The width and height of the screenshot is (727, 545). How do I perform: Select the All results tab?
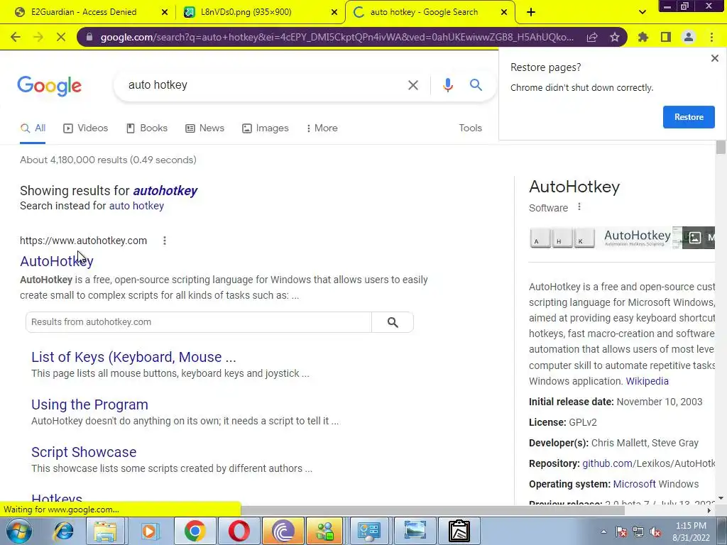(x=33, y=128)
